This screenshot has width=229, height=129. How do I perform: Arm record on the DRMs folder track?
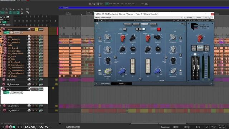pyautogui.click(x=4, y=29)
